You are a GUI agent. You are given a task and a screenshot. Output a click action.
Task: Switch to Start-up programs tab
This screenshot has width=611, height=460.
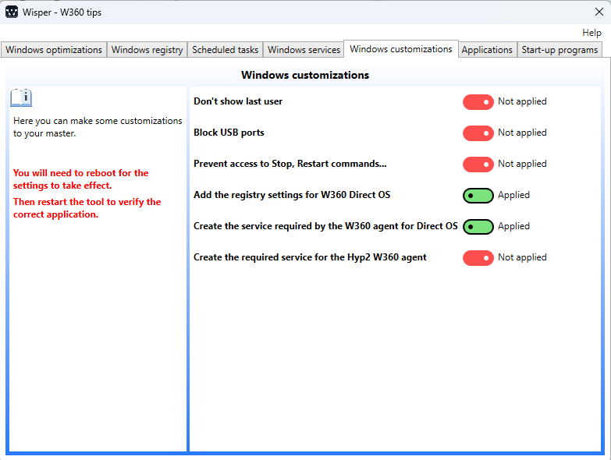pyautogui.click(x=559, y=50)
